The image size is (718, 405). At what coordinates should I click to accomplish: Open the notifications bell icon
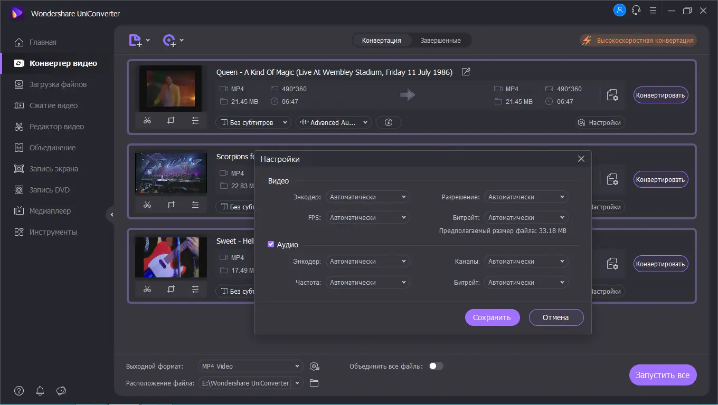[x=40, y=391]
